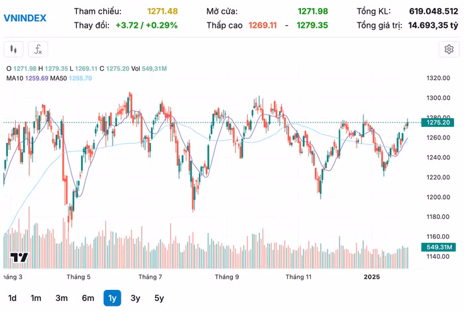Switch chart to 6m range

tap(88, 298)
